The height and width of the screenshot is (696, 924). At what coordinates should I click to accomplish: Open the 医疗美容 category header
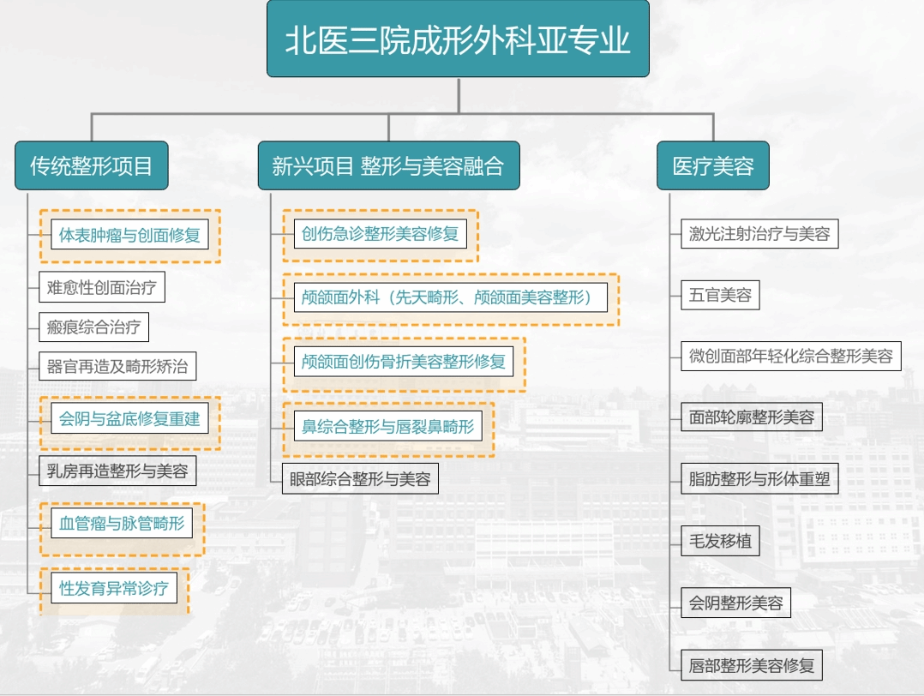click(x=712, y=165)
